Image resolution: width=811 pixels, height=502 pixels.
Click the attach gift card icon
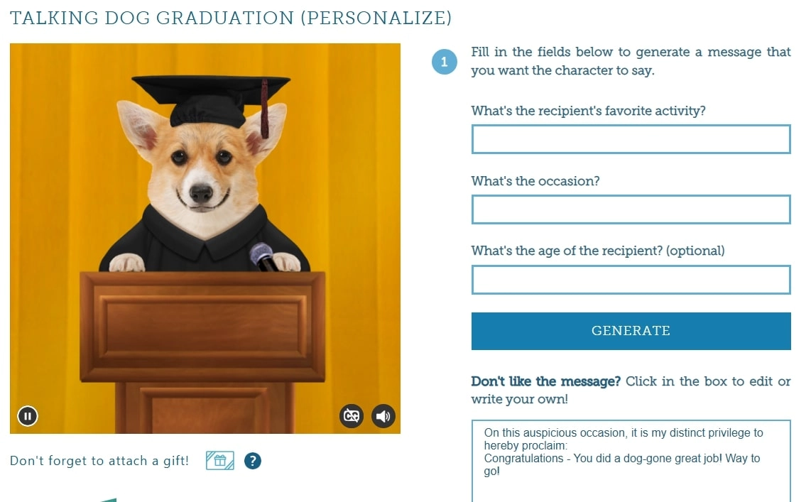(219, 461)
